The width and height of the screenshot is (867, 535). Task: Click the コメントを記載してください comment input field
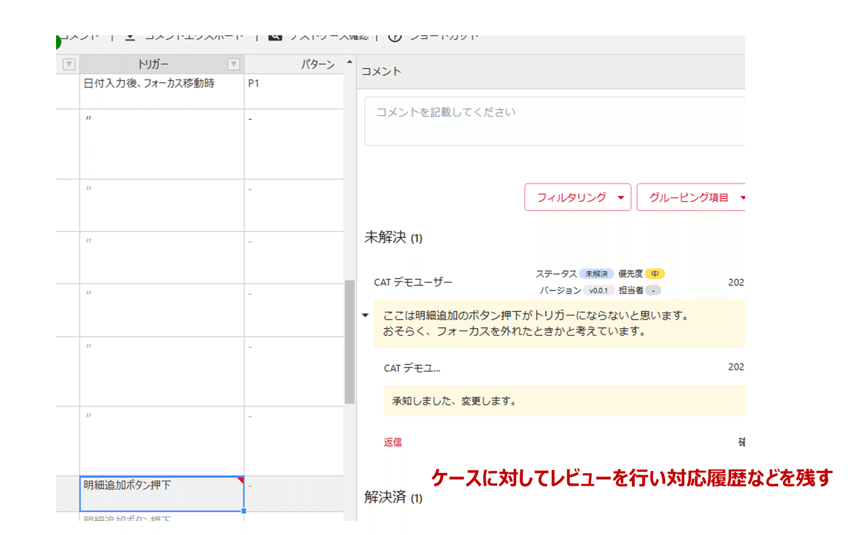point(554,121)
